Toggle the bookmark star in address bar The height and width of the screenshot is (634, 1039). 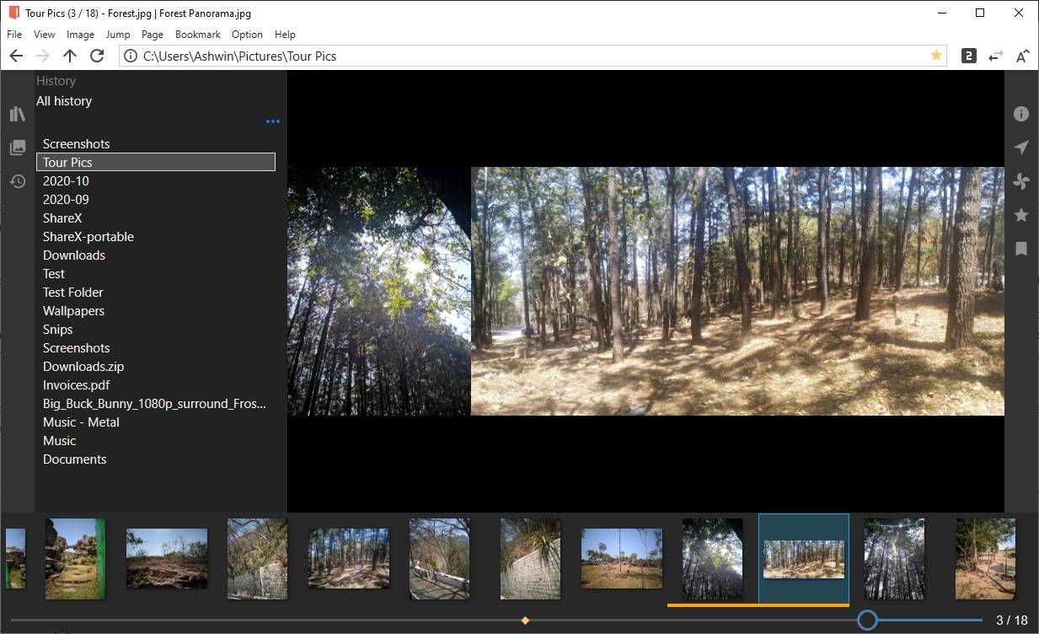[x=936, y=56]
